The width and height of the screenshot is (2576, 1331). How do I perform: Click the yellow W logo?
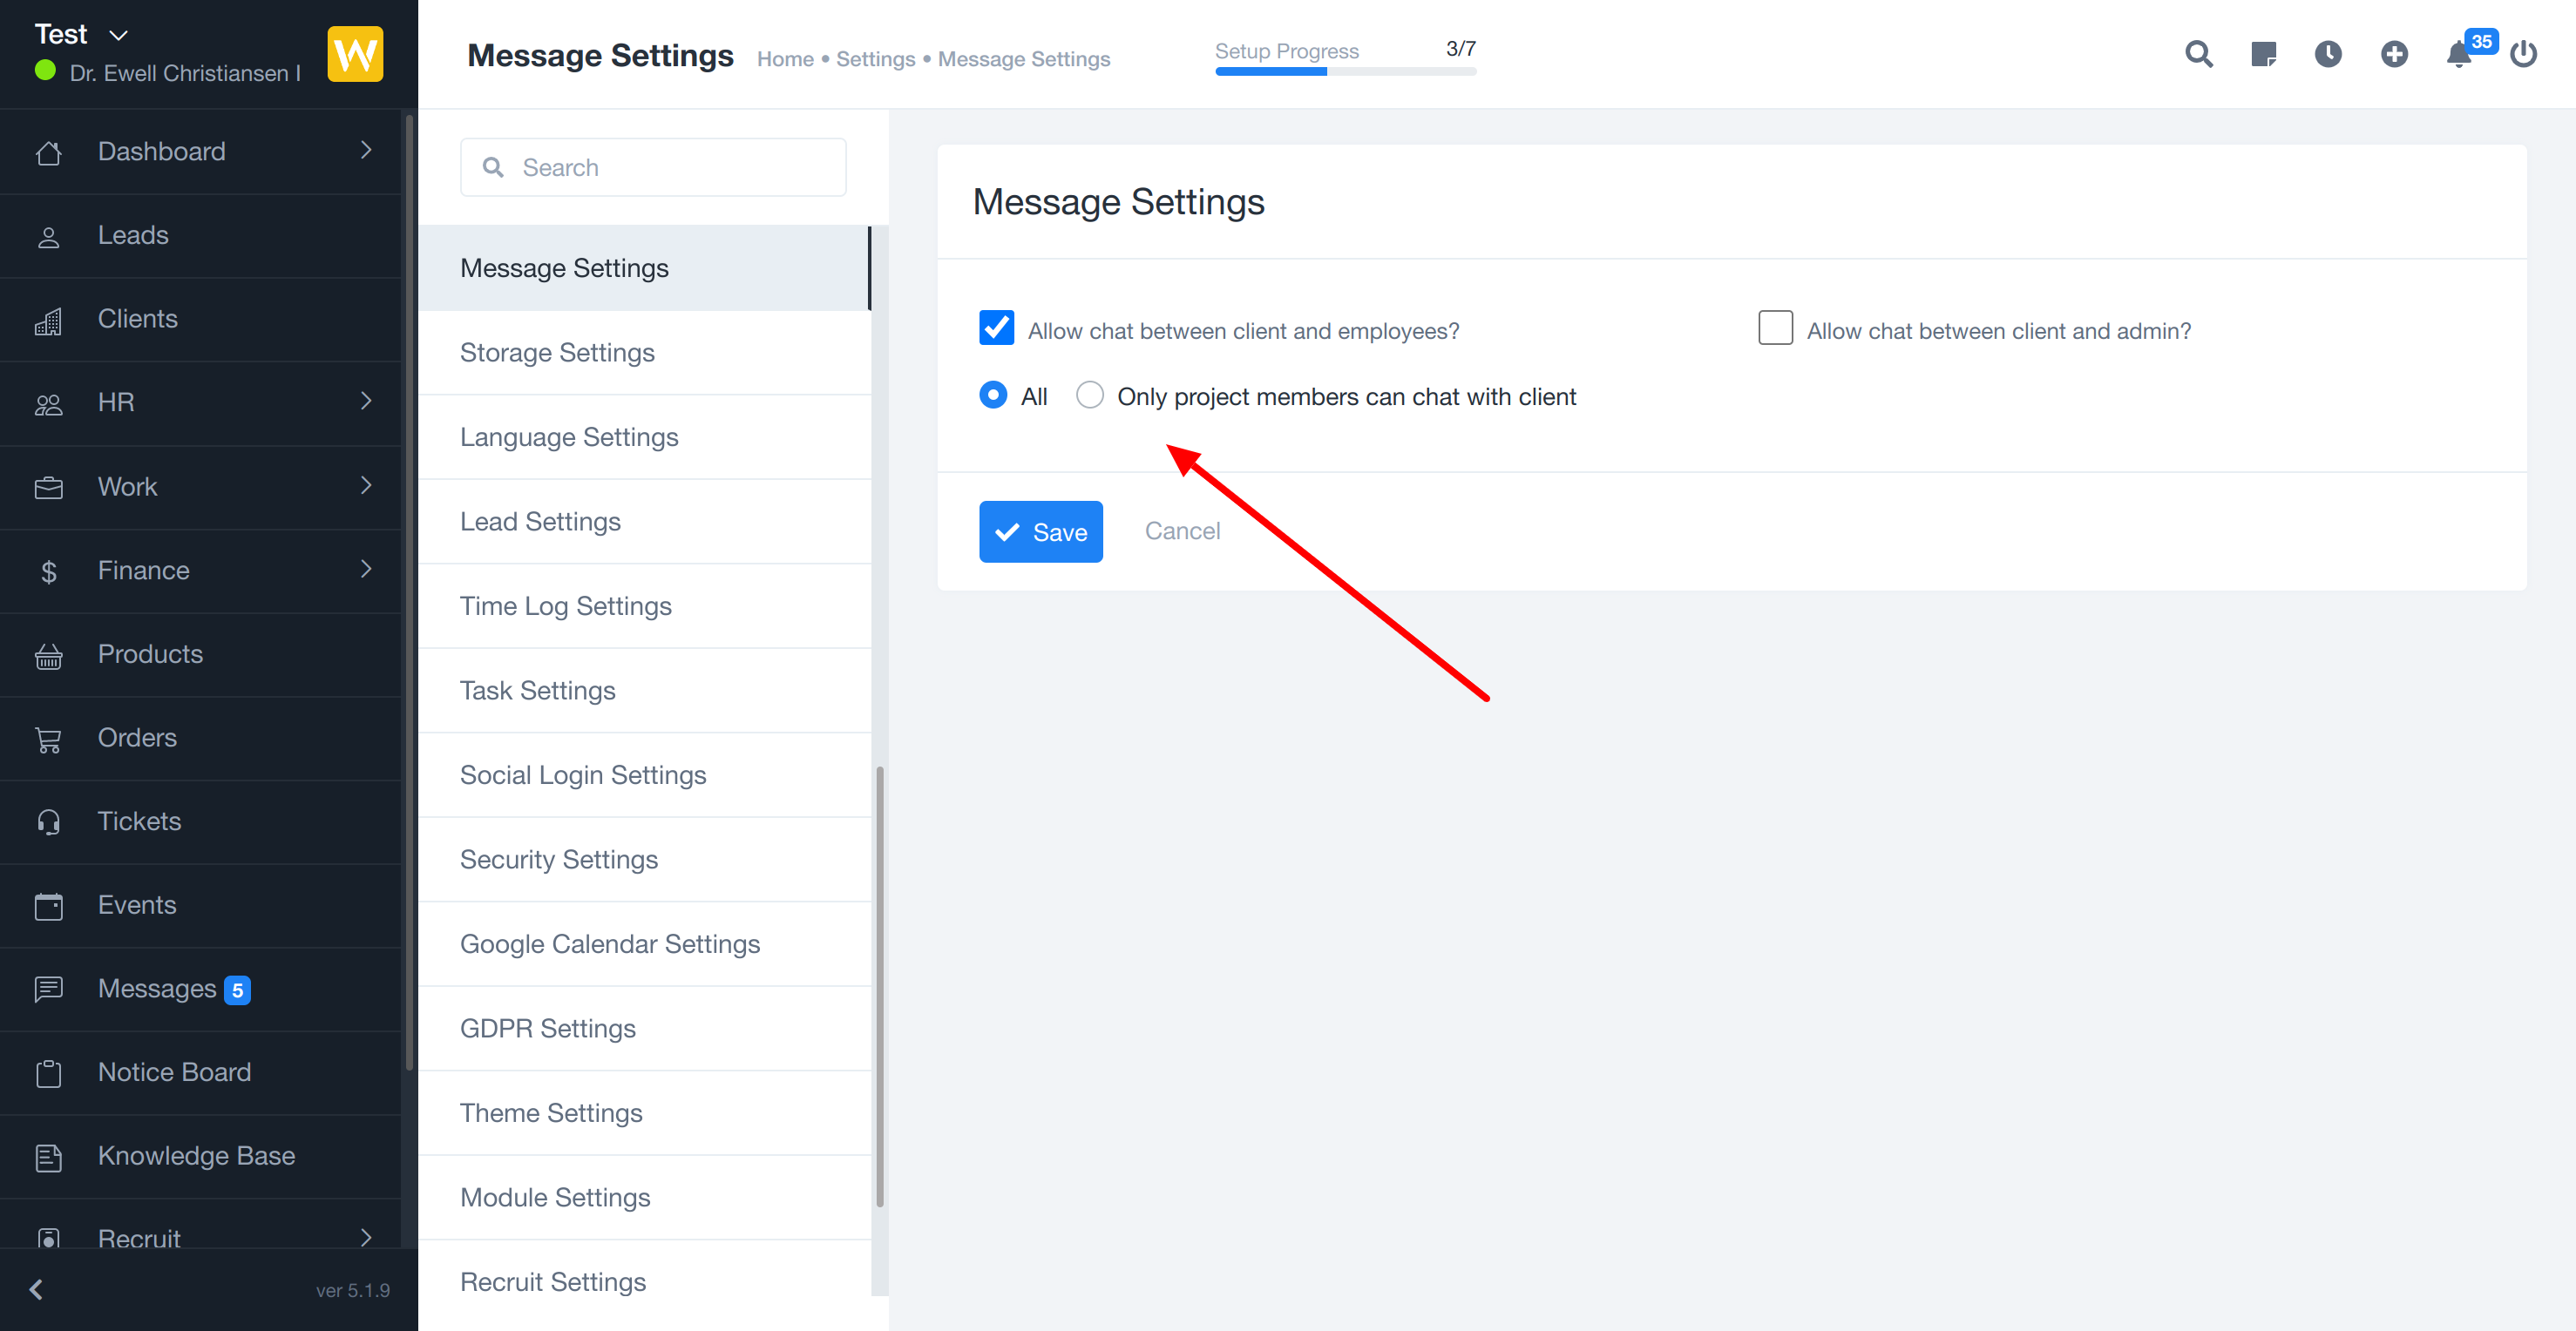pyautogui.click(x=355, y=54)
